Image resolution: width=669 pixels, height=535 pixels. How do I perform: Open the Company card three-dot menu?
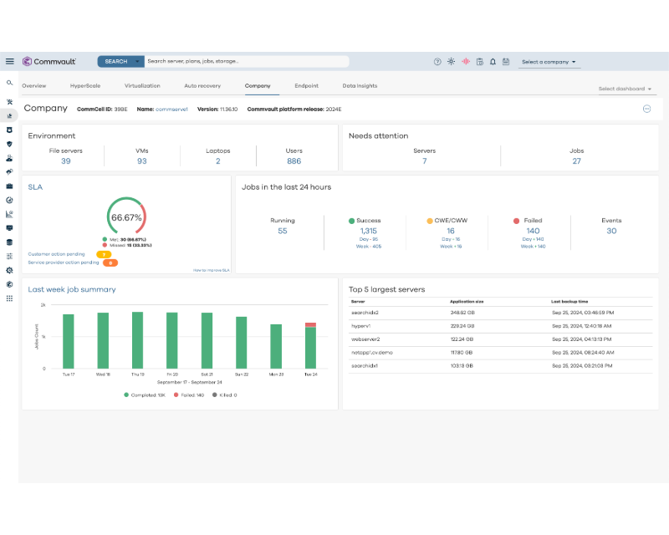click(x=646, y=109)
